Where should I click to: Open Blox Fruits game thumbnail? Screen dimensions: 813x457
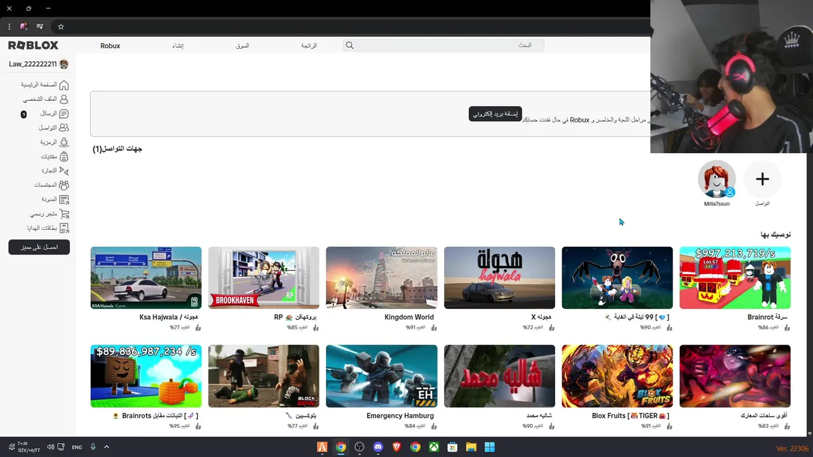point(617,376)
